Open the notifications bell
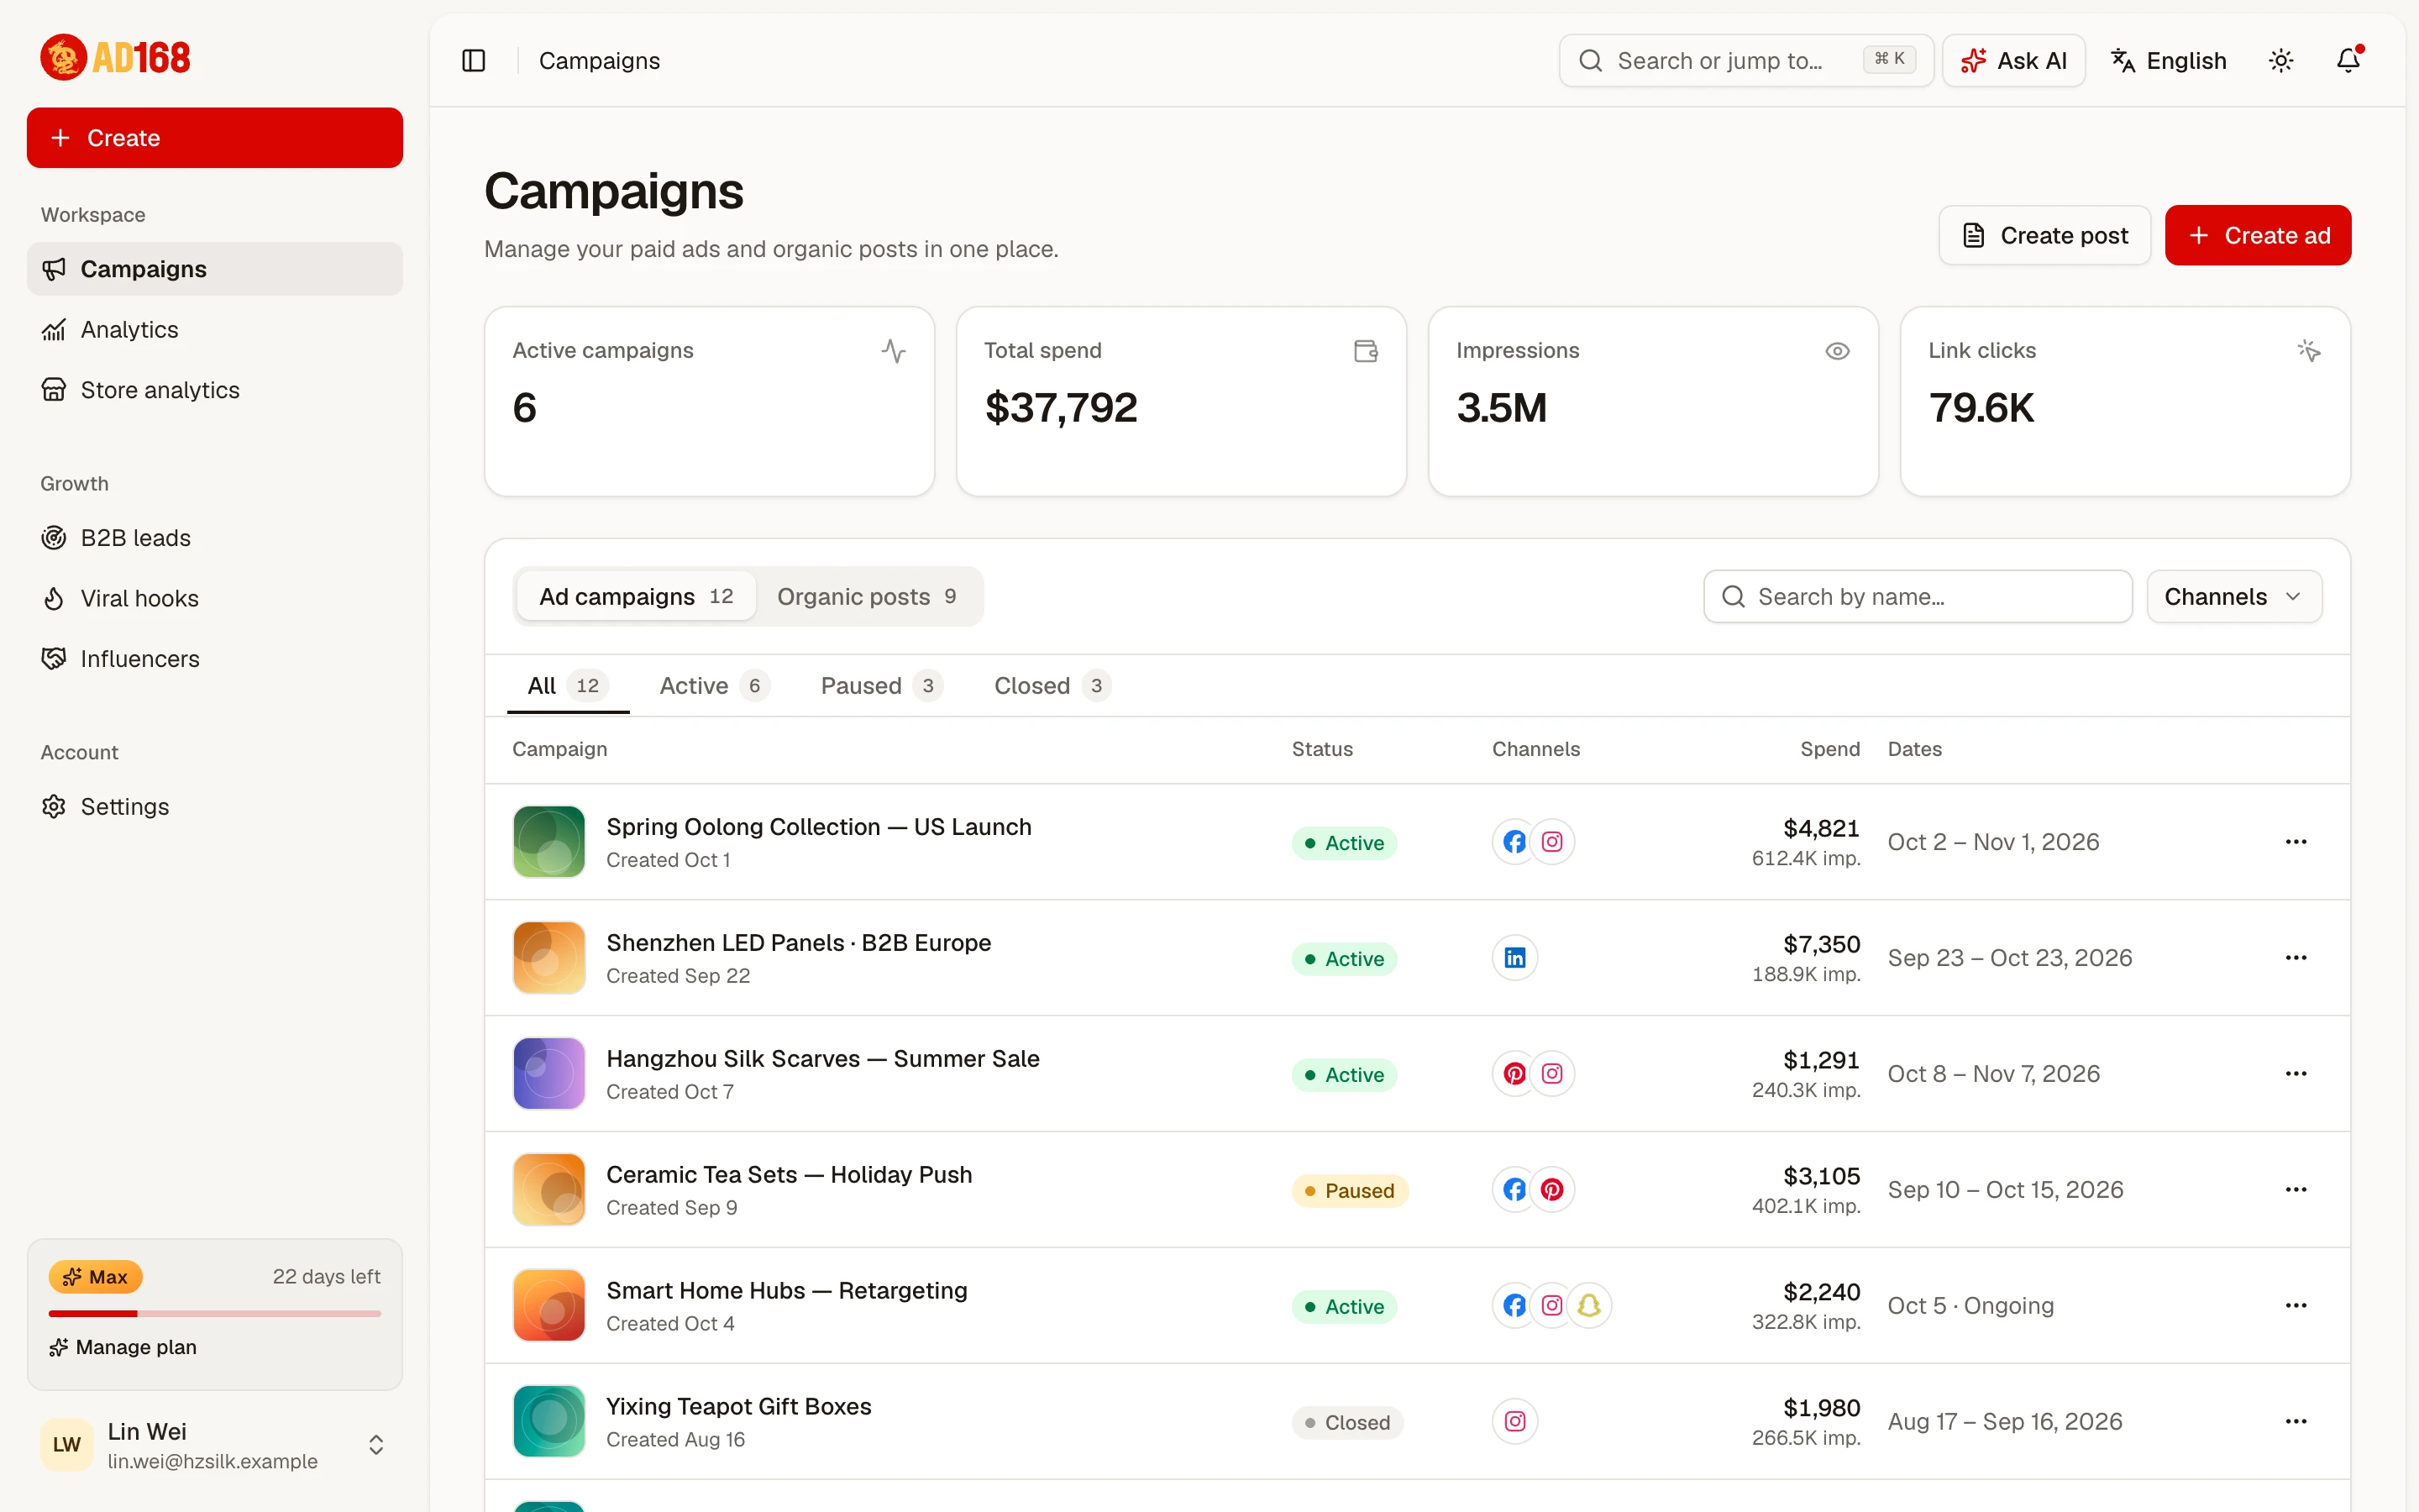 pos(2348,61)
